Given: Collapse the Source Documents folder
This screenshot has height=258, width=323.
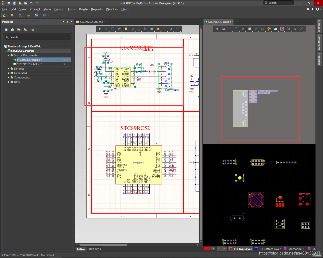Looking at the screenshot, I should click(9, 55).
